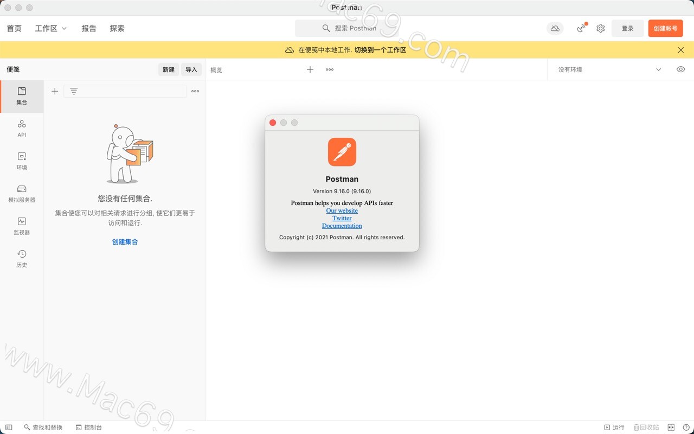Select the Environments (环境) sidebar icon
Image resolution: width=694 pixels, height=434 pixels.
22,161
